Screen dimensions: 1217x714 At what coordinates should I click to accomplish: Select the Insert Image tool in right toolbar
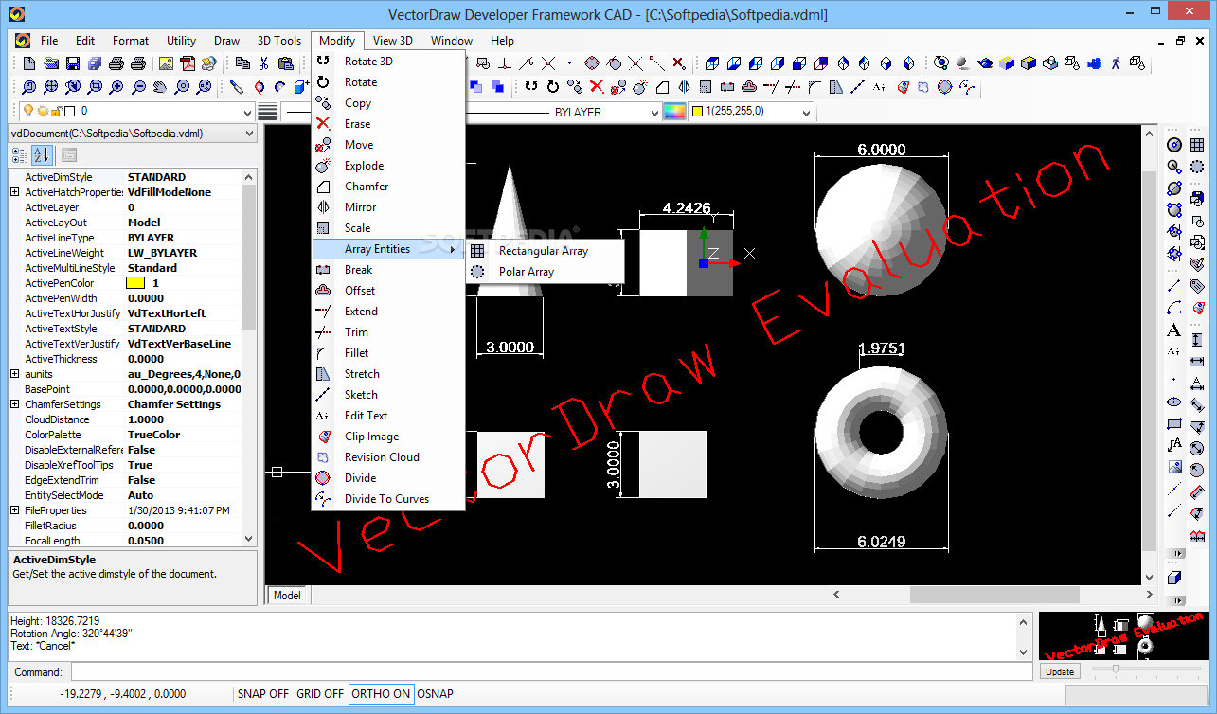[1174, 467]
